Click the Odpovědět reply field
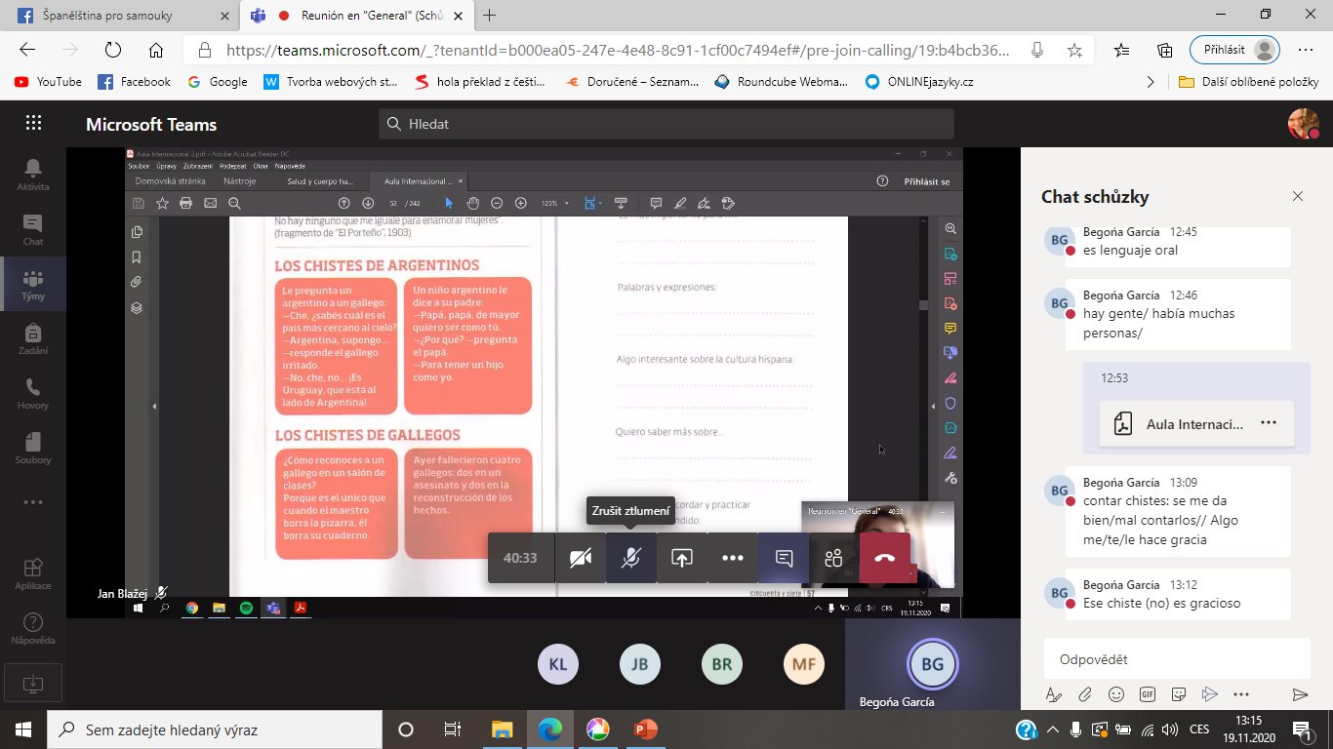The height and width of the screenshot is (749, 1333). tap(1176, 659)
